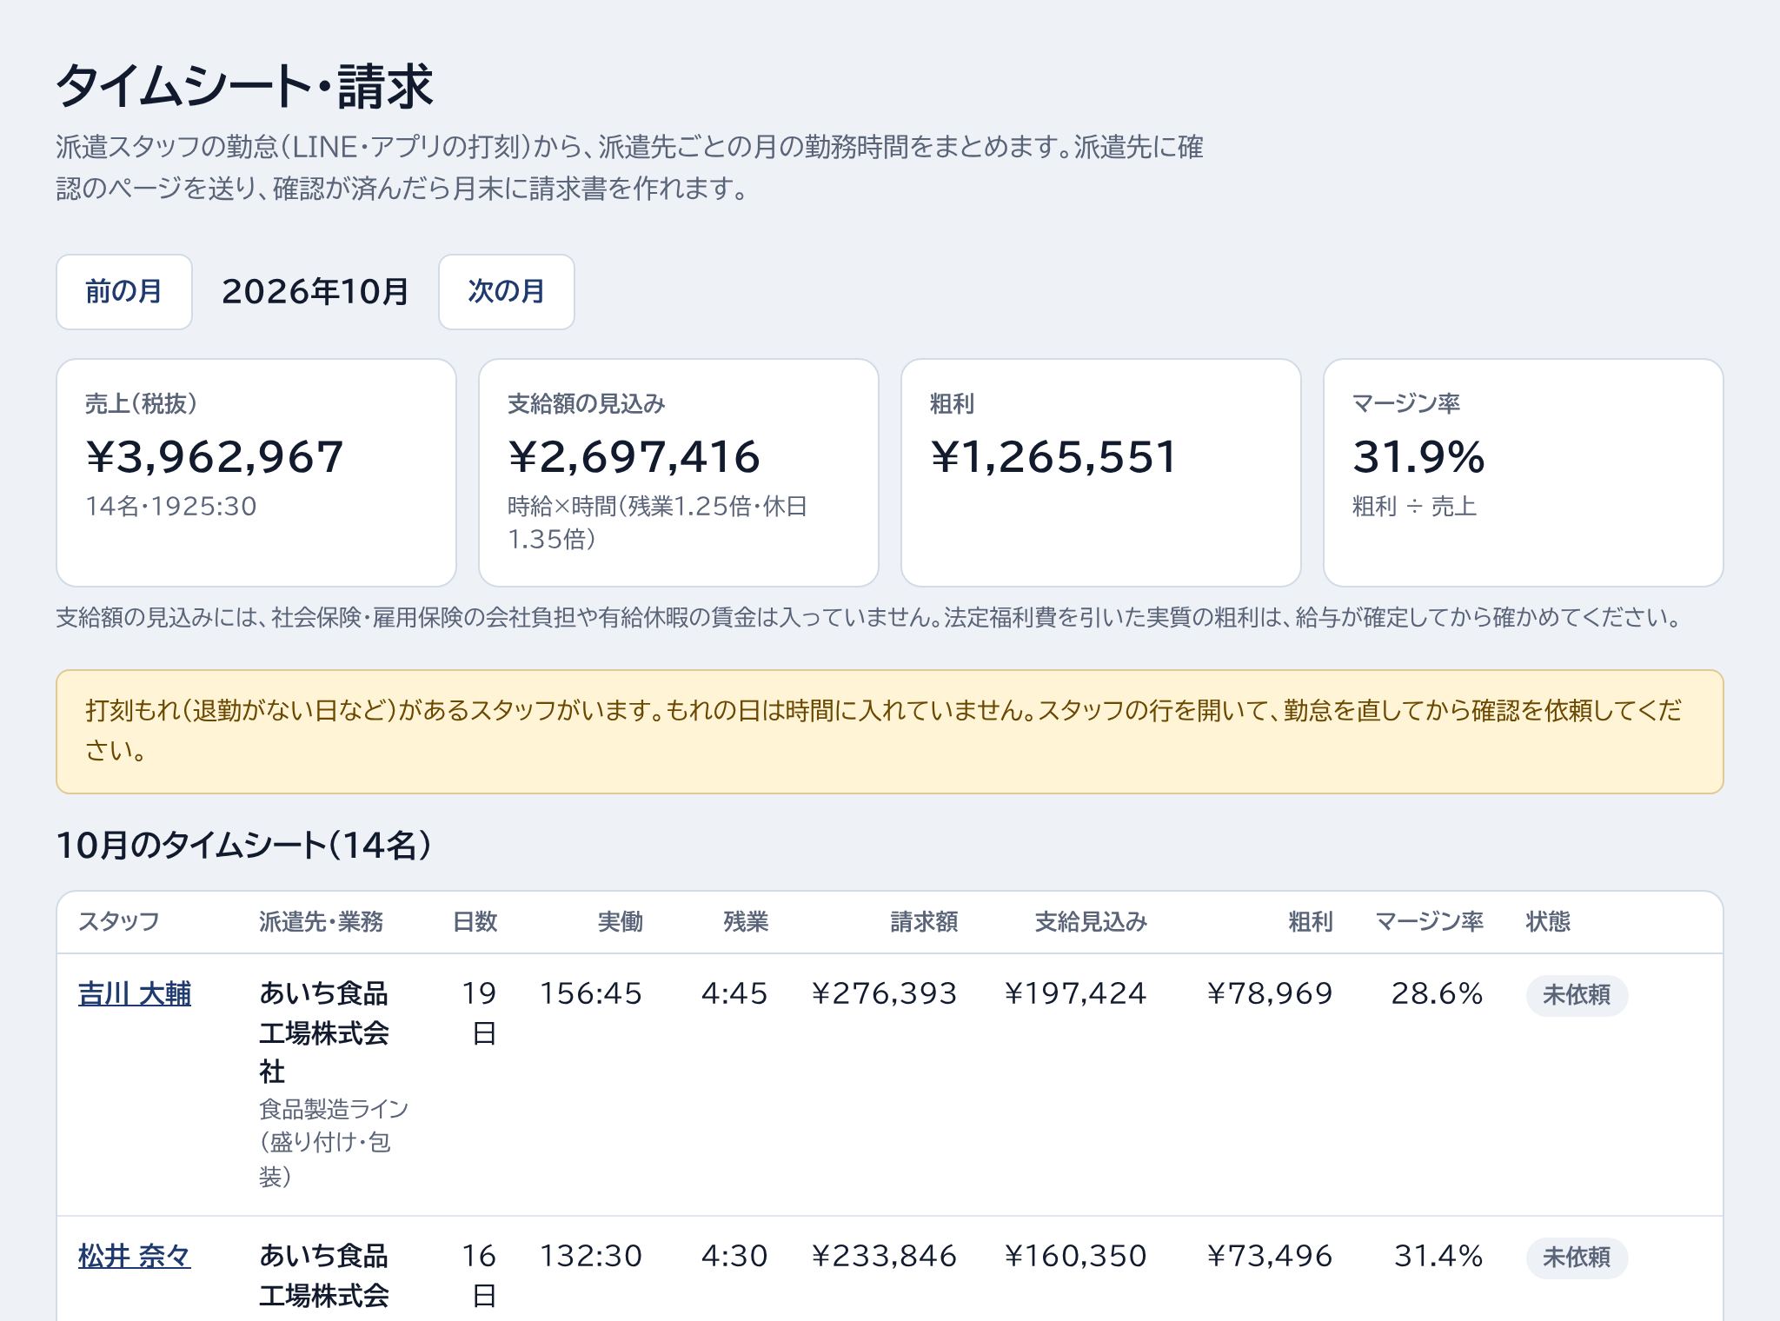The image size is (1780, 1321).
Task: Open staff link 吉川 大輔
Action: (x=135, y=994)
